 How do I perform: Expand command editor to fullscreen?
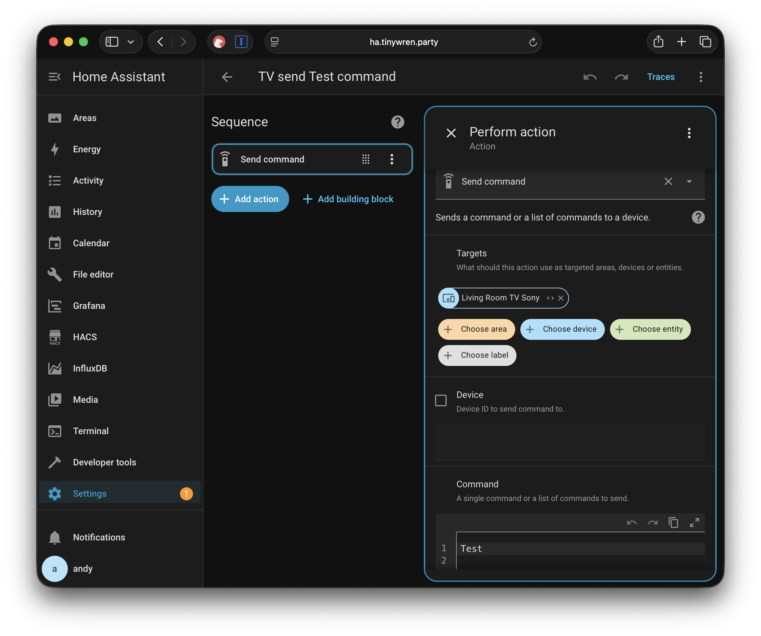point(695,523)
